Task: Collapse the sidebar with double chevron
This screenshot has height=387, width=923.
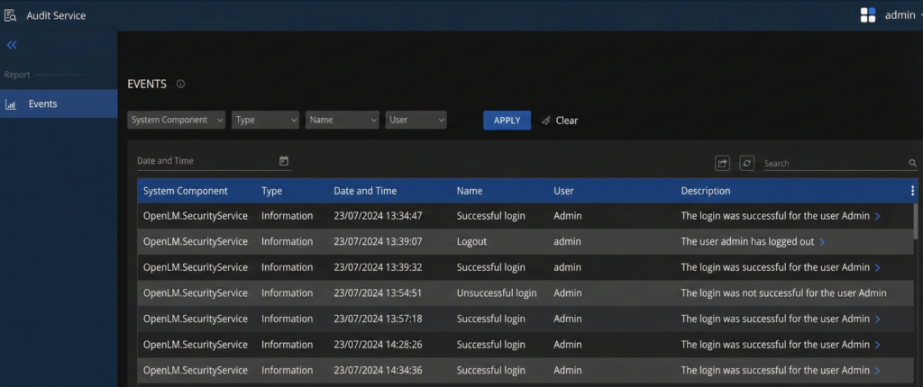Action: [x=12, y=45]
